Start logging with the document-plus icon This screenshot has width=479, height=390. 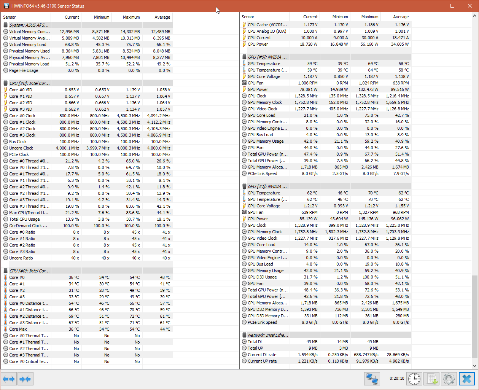431,379
